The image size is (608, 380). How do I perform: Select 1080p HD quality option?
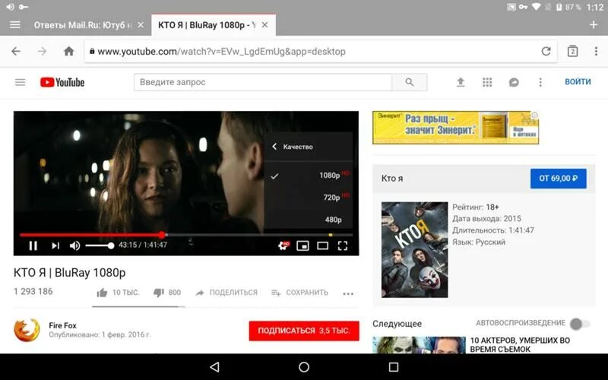309,176
